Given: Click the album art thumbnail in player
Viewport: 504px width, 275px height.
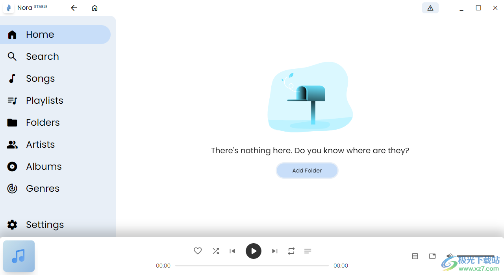Looking at the screenshot, I should [x=19, y=256].
